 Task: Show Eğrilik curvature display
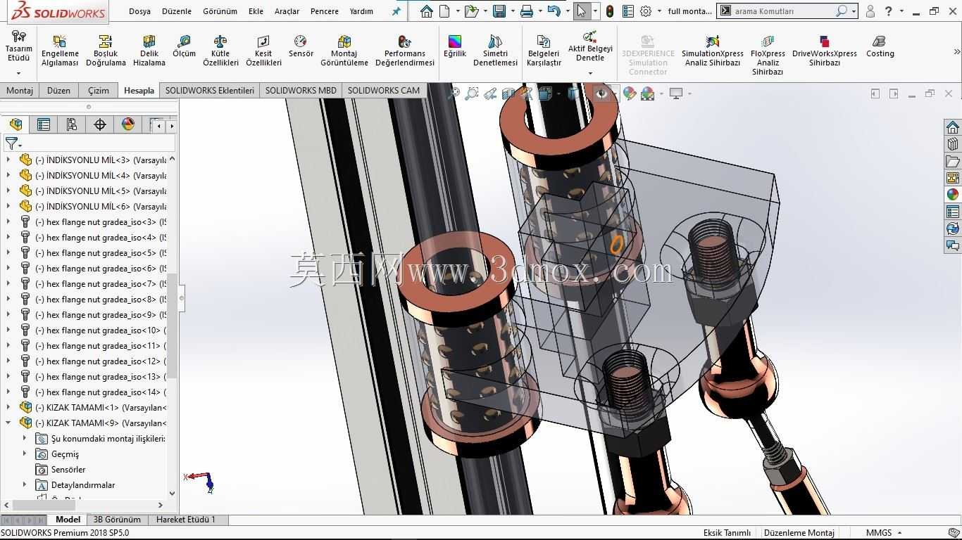(455, 46)
